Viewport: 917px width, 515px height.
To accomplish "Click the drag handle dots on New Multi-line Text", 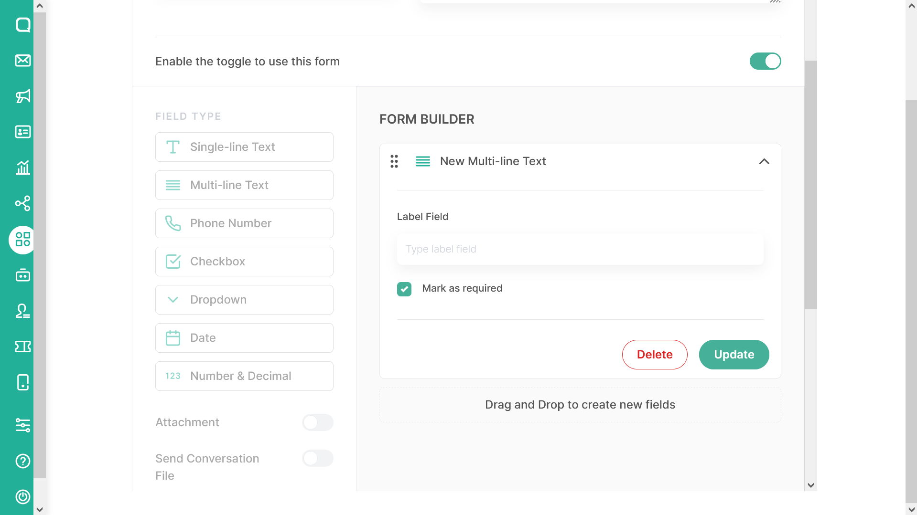I will click(394, 161).
